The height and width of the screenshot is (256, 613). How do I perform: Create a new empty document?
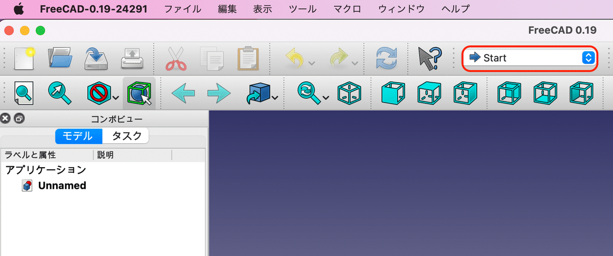pyautogui.click(x=24, y=58)
